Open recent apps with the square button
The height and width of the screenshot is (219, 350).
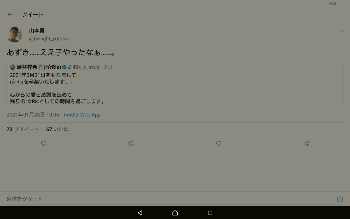(x=210, y=213)
